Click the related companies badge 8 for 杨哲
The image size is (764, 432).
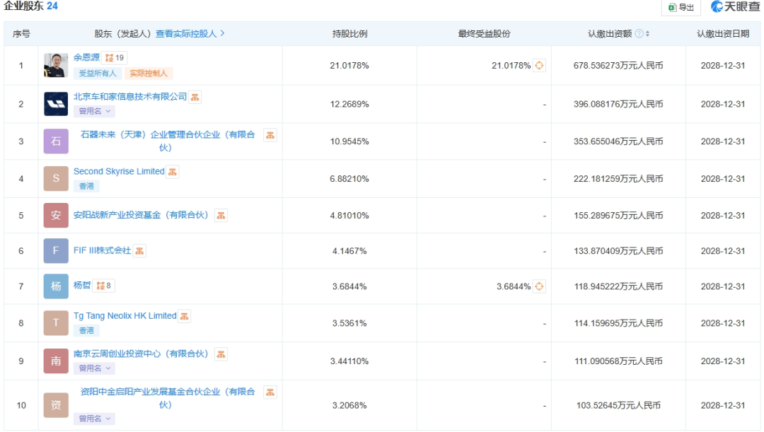pyautogui.click(x=104, y=286)
